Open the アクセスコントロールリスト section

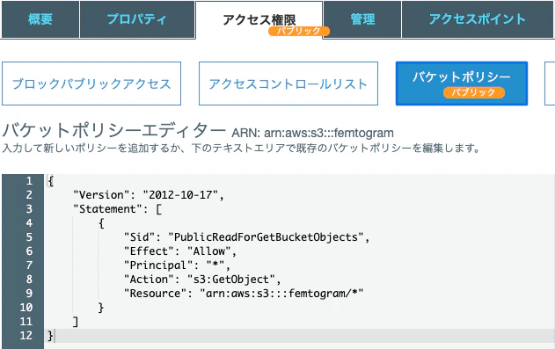coord(288,84)
